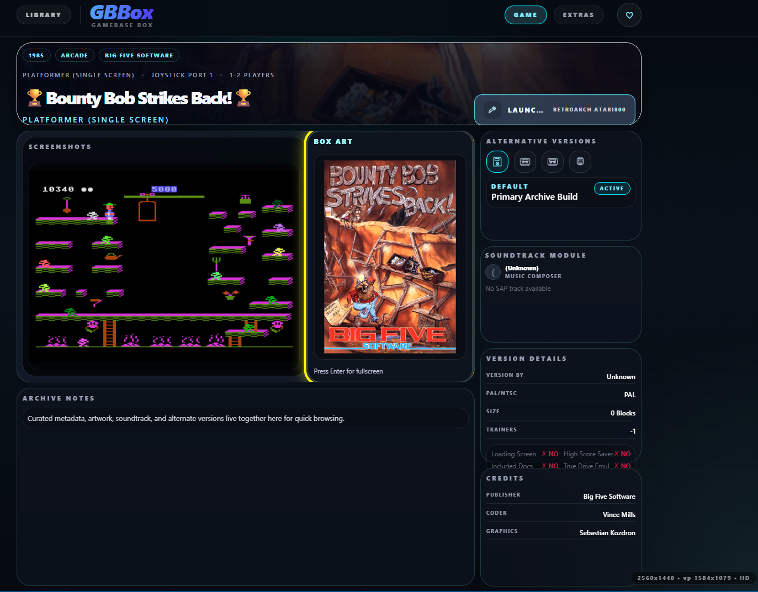Click the Bounty Bob Strikes Back! title
This screenshot has width=758, height=592.
(139, 98)
